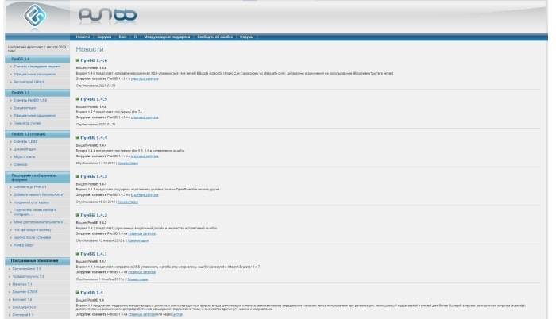Click the PunBB 1.4 sidebar section header
Image resolution: width=556 pixels, height=319 pixels.
tap(37, 60)
